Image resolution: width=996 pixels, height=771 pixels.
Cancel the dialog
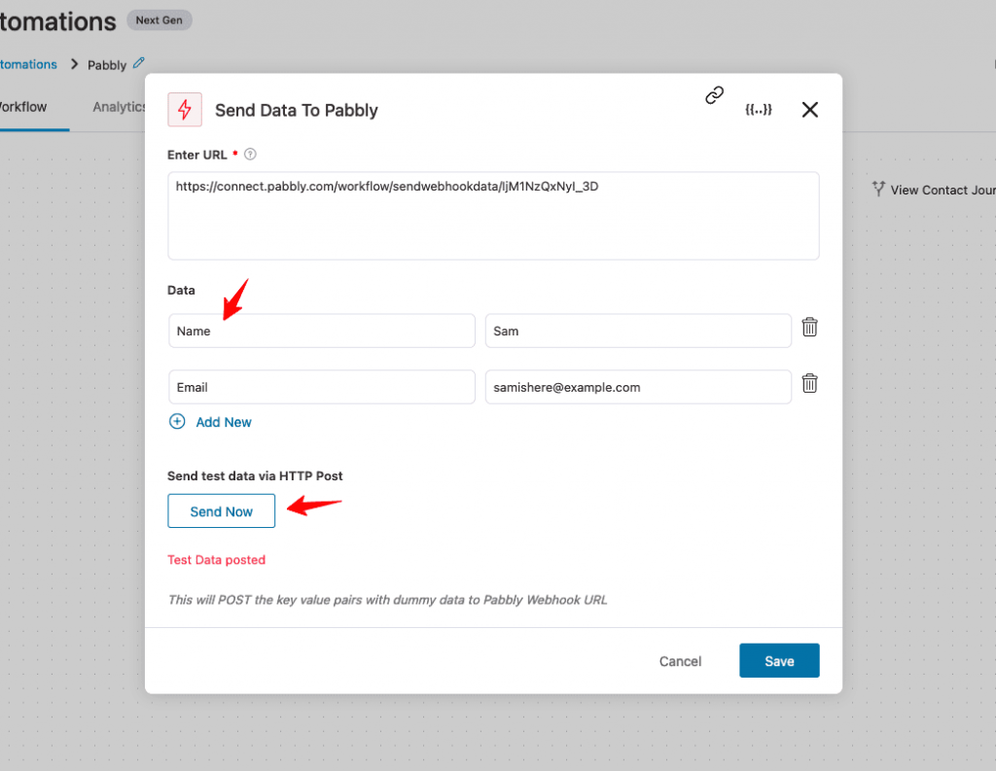tap(680, 661)
